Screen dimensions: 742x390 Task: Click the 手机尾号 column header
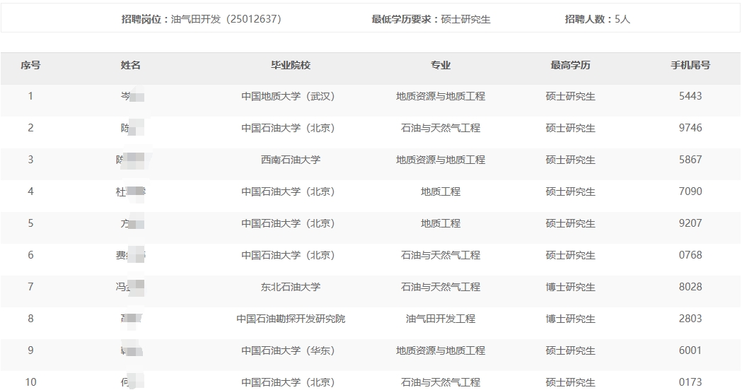click(690, 65)
